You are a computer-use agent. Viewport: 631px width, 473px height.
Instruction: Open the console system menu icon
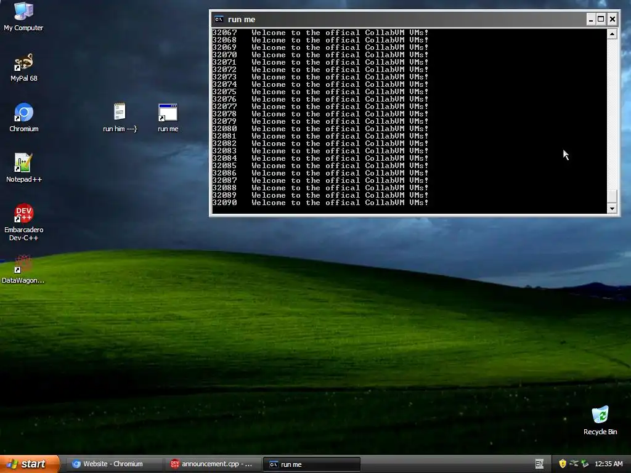(x=219, y=19)
